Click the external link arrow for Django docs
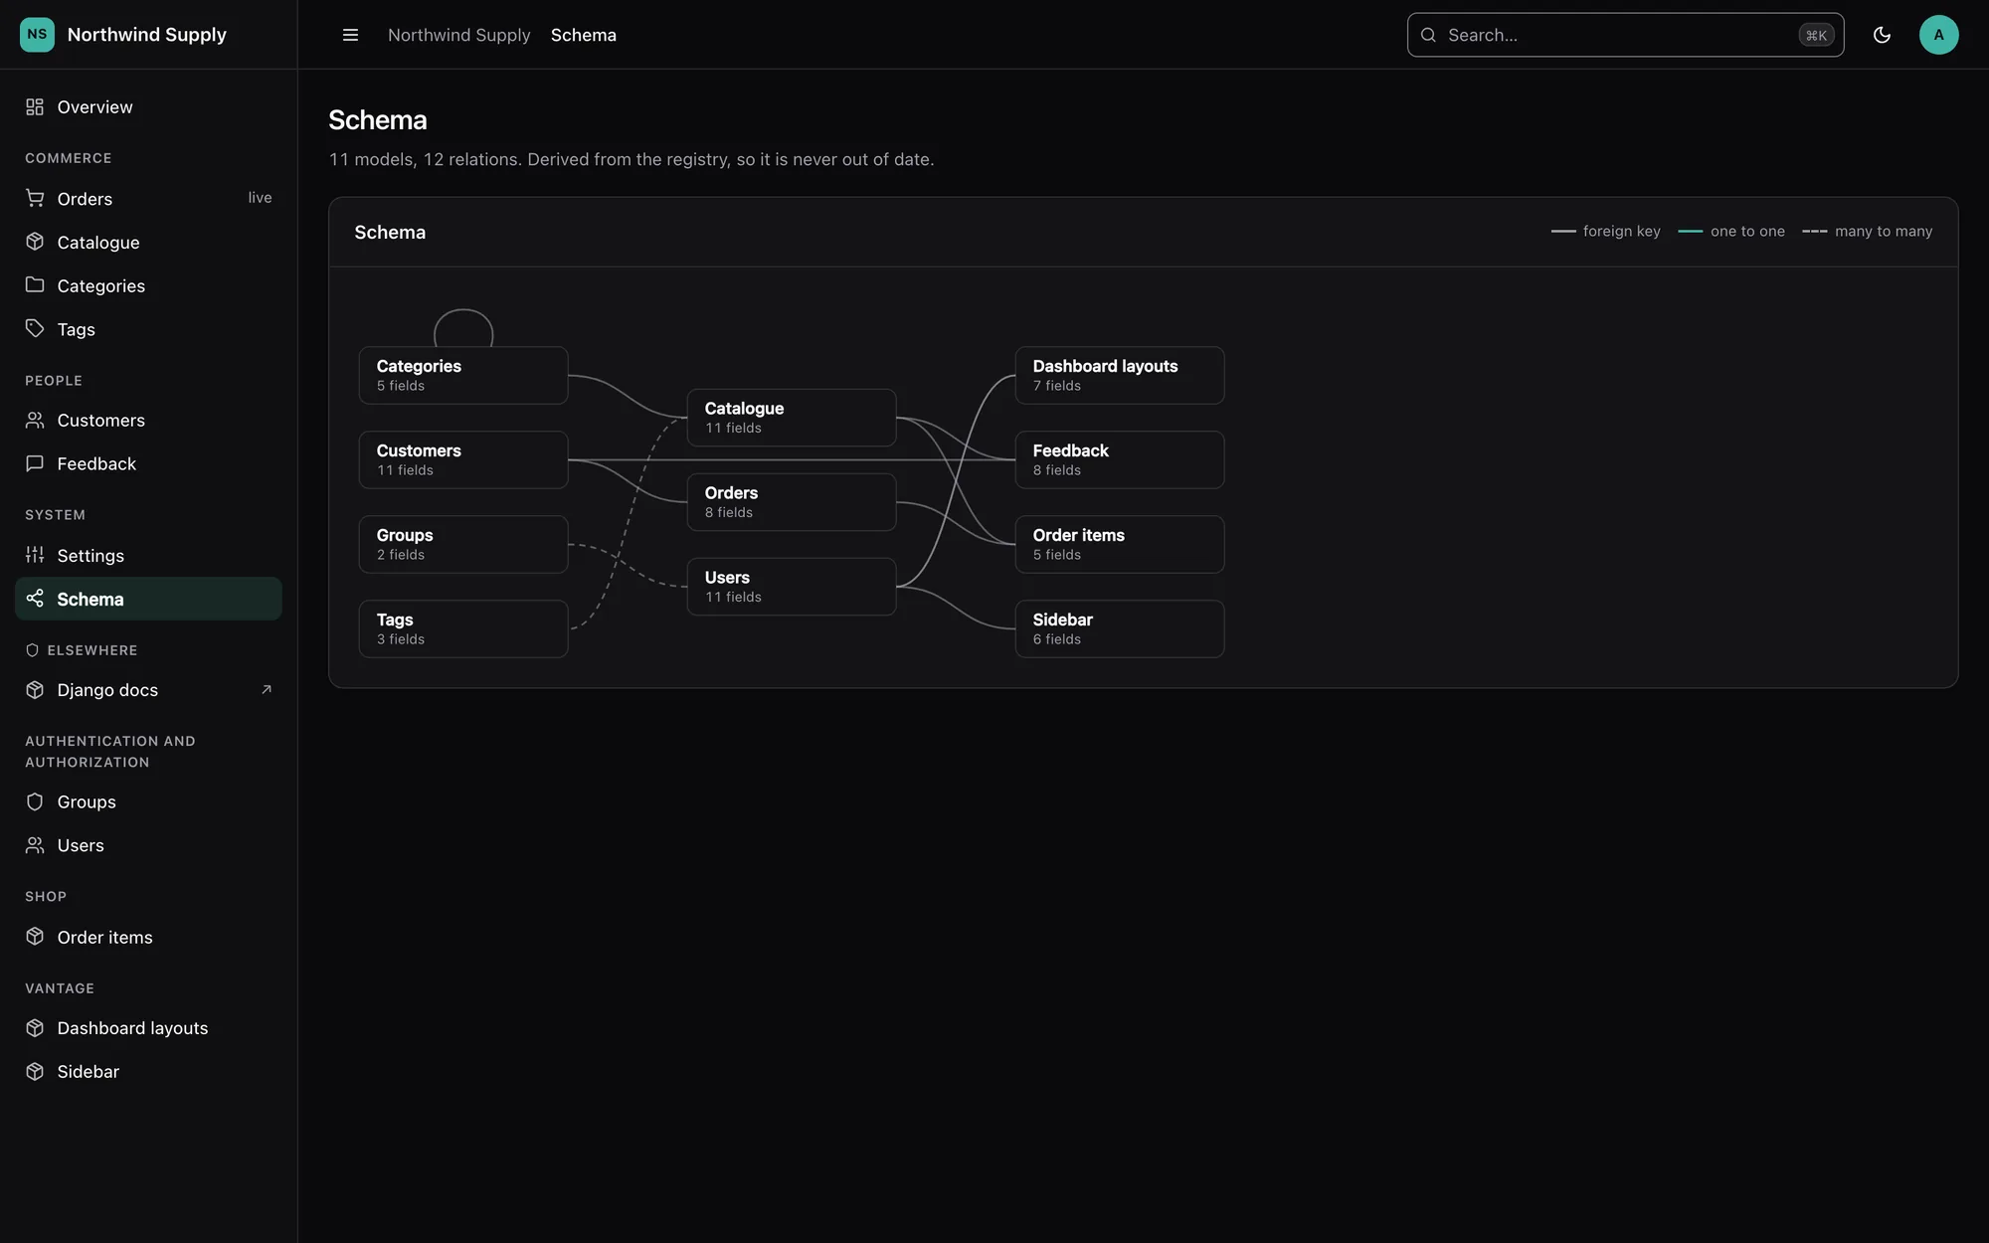 click(266, 689)
